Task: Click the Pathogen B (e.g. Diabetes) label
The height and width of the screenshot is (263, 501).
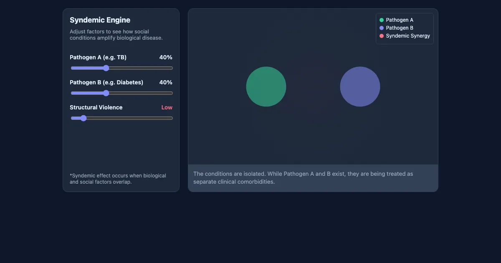Action: point(106,82)
